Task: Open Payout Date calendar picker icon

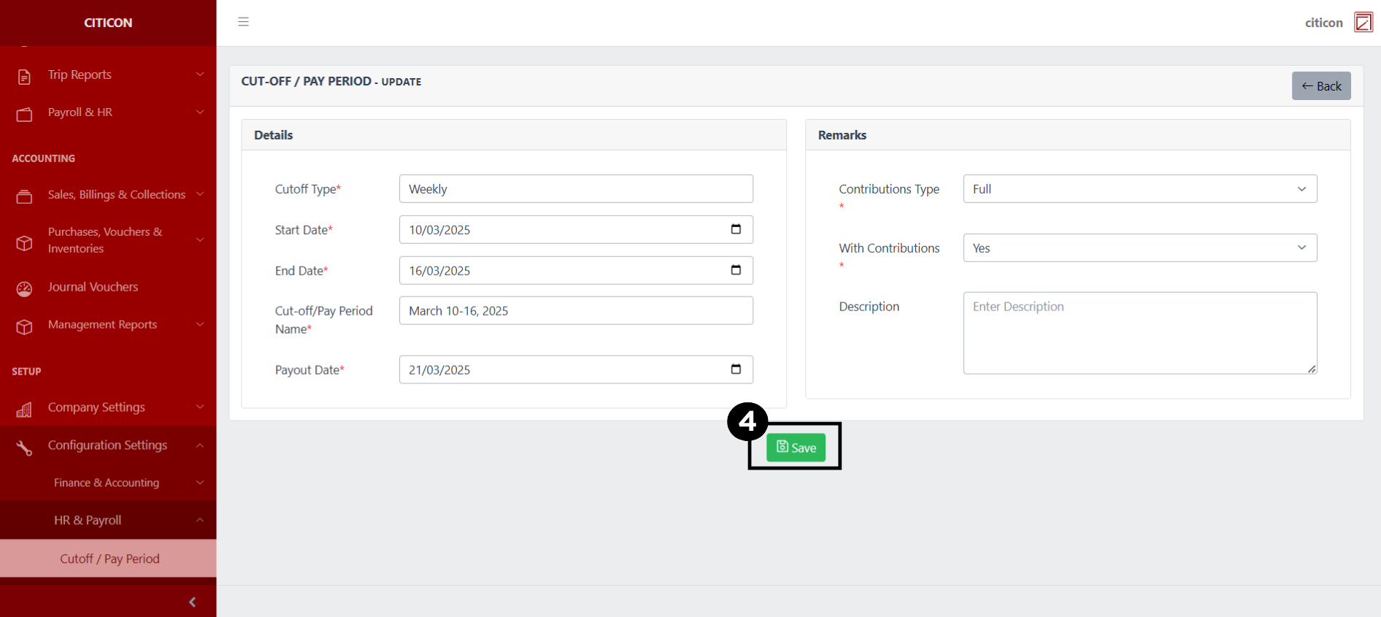Action: point(736,369)
